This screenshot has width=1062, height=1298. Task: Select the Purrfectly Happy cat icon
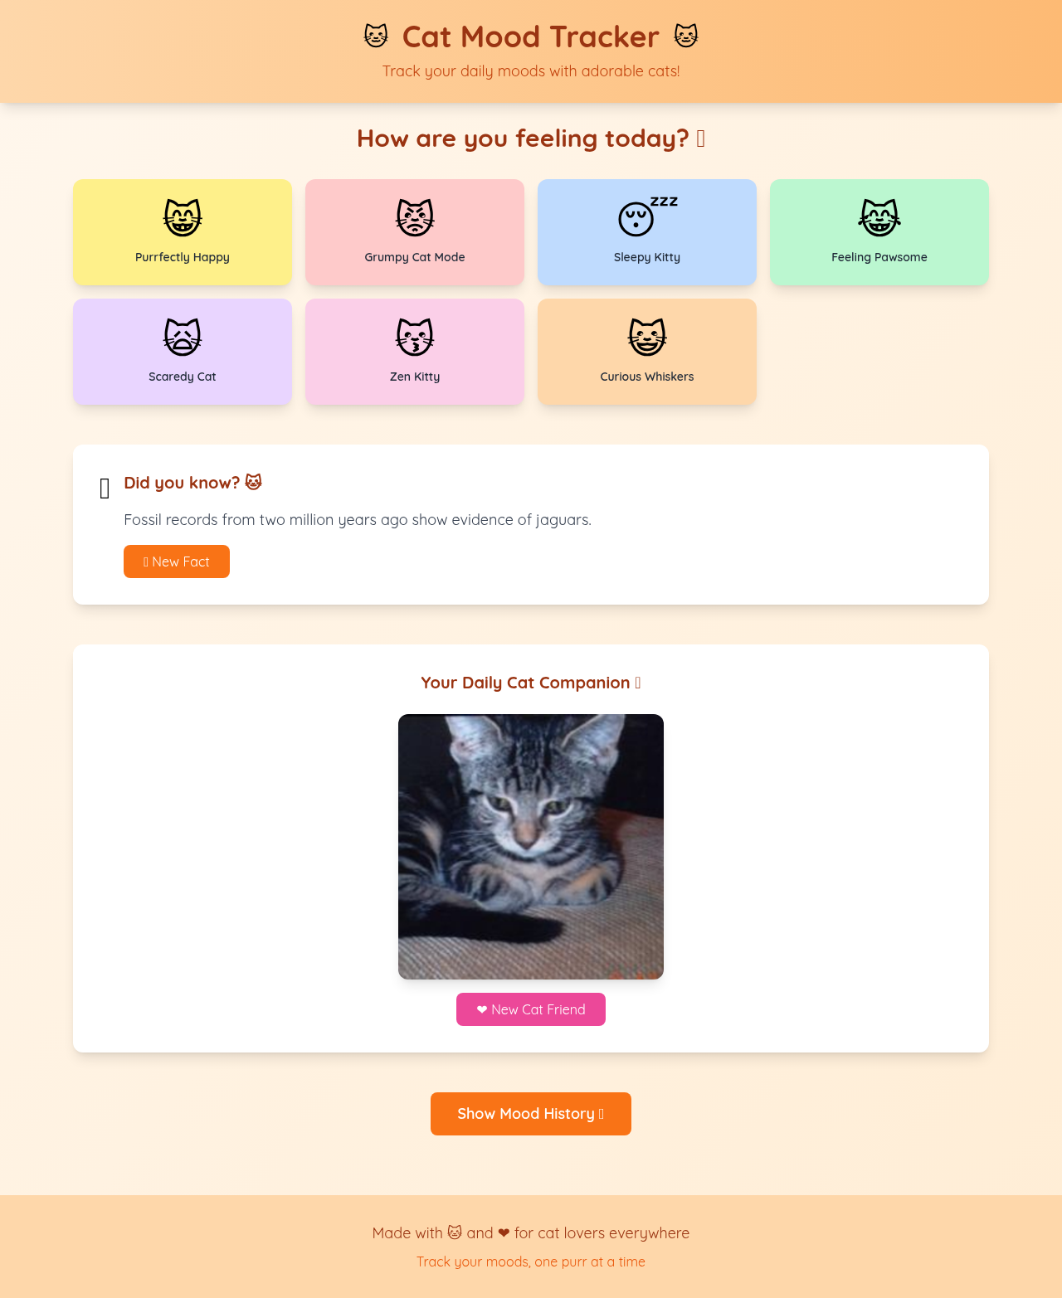pyautogui.click(x=182, y=216)
